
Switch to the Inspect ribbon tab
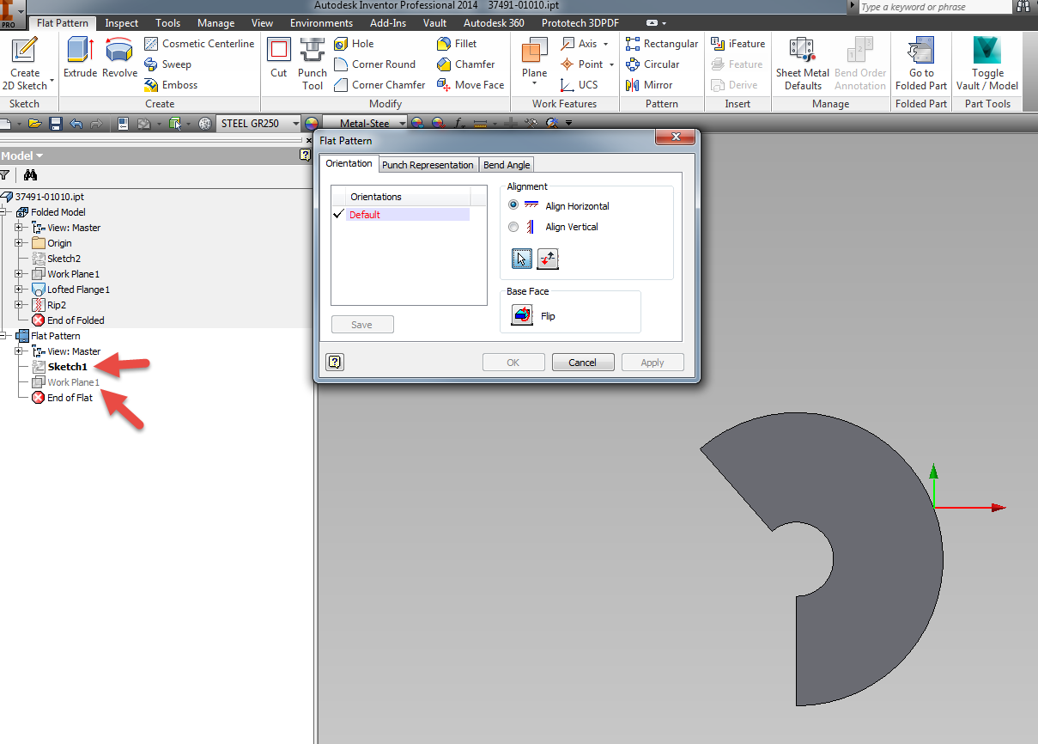pyautogui.click(x=122, y=23)
